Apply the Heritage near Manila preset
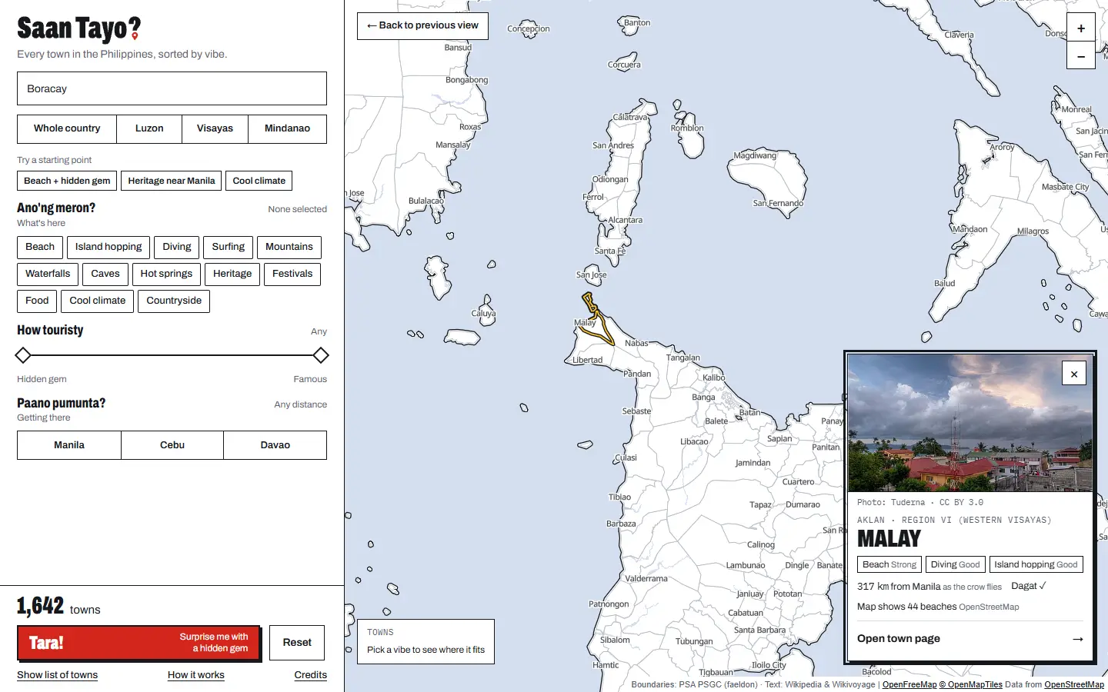Image resolution: width=1108 pixels, height=692 pixels. pos(172,181)
